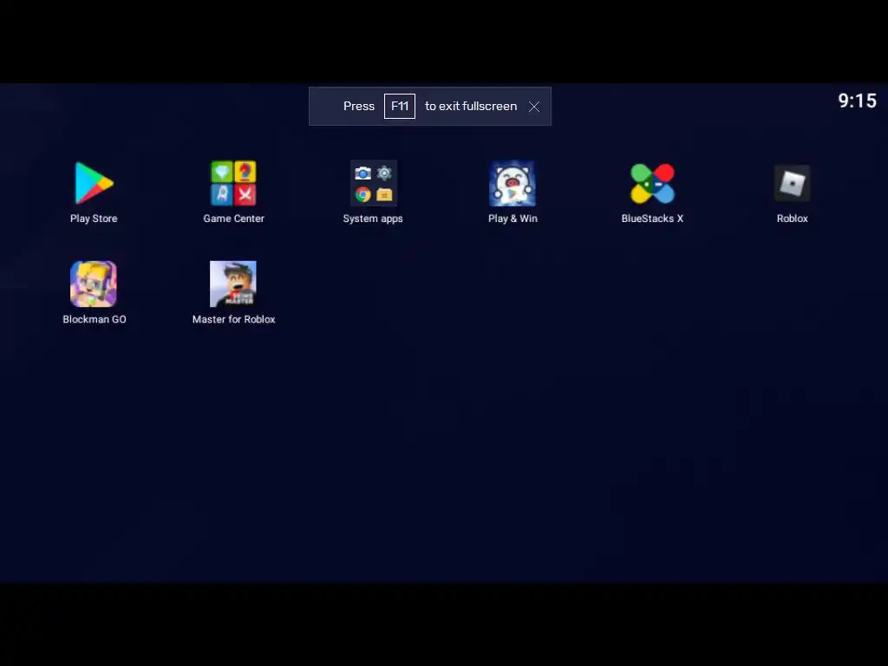Launch Master for Roblox app
This screenshot has width=888, height=666.
point(233,284)
